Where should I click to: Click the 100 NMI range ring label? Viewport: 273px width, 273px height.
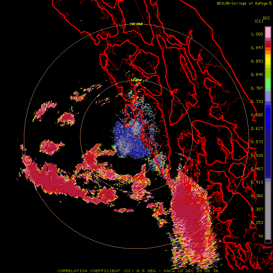[x=136, y=24]
